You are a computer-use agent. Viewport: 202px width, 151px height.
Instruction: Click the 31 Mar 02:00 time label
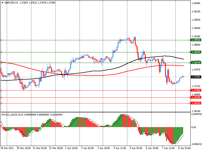[40, 148]
